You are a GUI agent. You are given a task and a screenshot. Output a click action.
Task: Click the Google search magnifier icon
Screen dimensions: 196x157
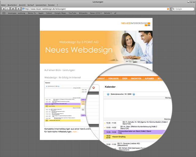[x=173, y=9]
